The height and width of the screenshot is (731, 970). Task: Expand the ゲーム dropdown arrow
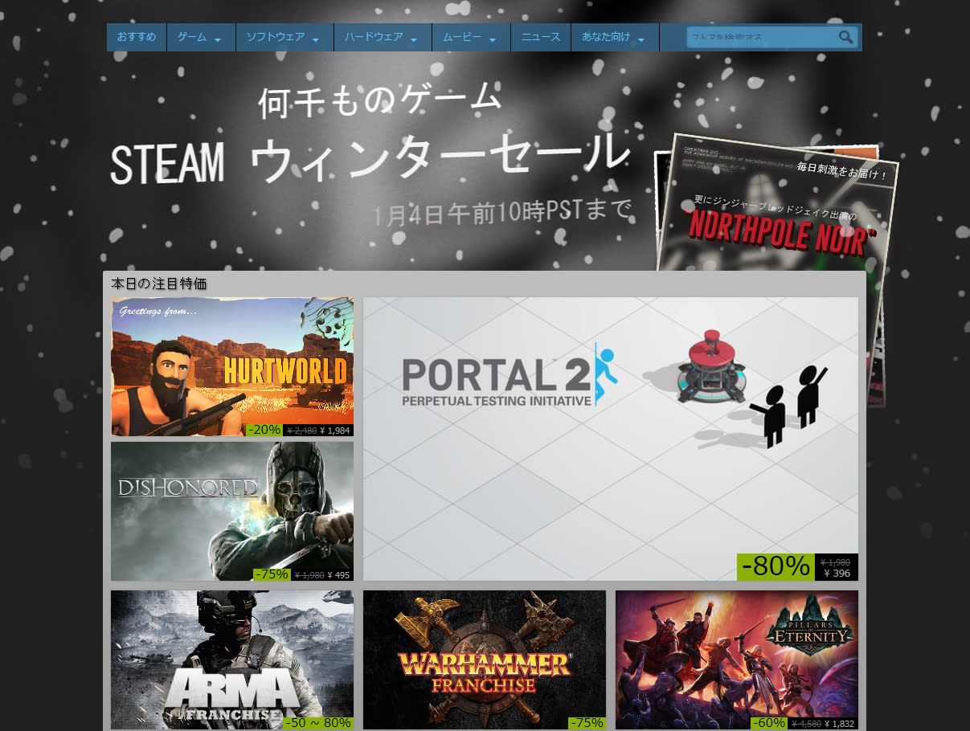pos(218,39)
